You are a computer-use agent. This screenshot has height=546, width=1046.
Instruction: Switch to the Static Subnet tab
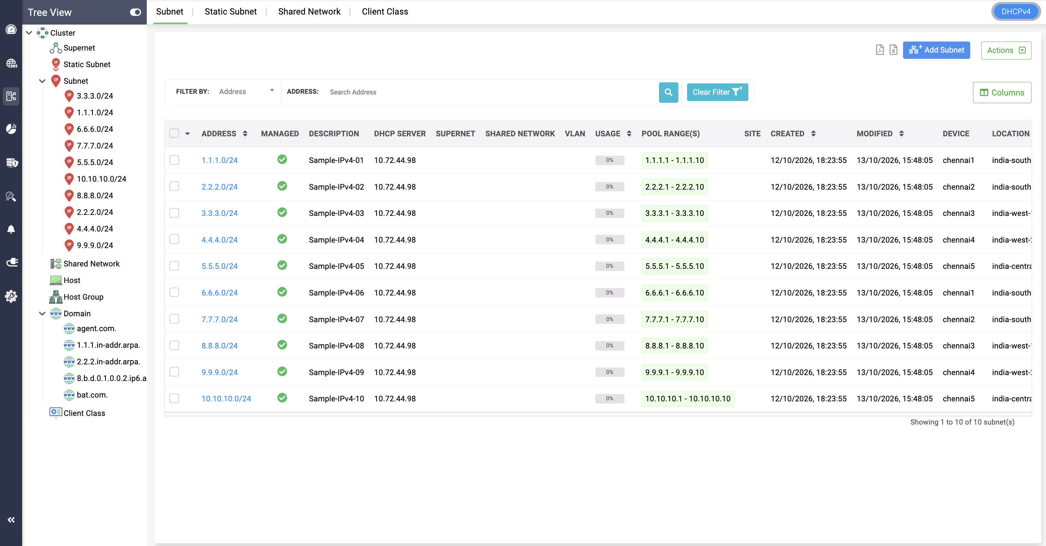(x=231, y=12)
